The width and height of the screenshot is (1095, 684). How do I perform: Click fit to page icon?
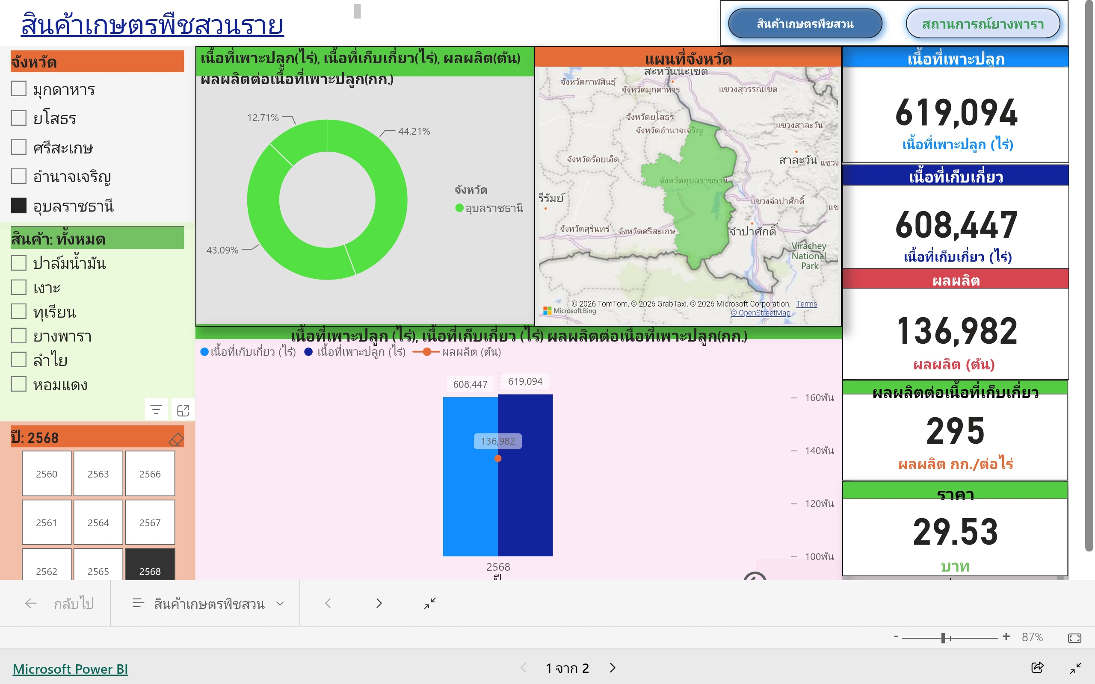(x=1074, y=638)
